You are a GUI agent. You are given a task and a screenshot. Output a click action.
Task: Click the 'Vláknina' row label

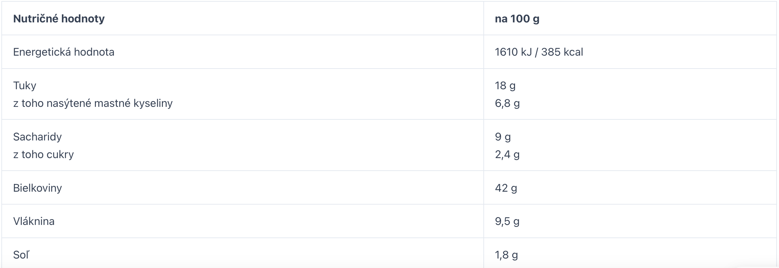pyautogui.click(x=34, y=221)
